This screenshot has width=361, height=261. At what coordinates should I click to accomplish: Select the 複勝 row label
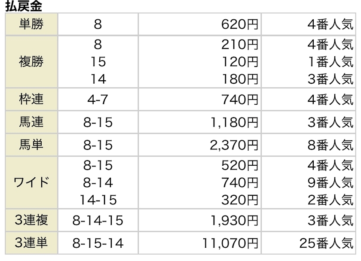click(31, 62)
